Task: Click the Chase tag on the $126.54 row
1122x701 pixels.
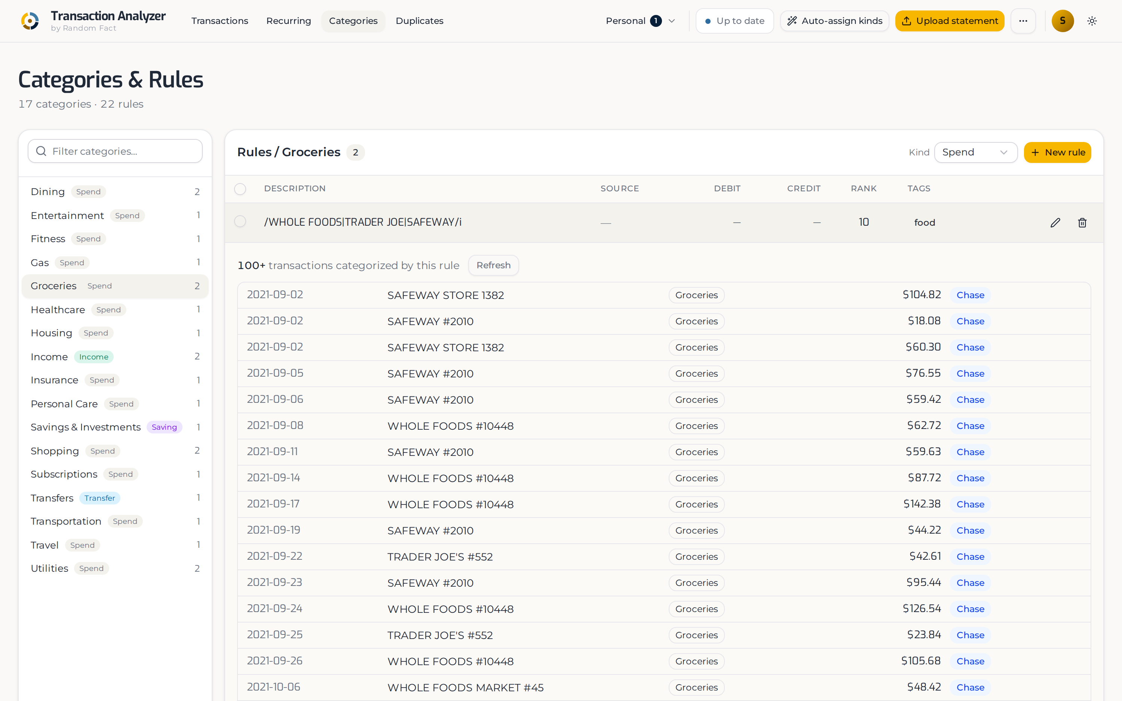Action: point(970,609)
